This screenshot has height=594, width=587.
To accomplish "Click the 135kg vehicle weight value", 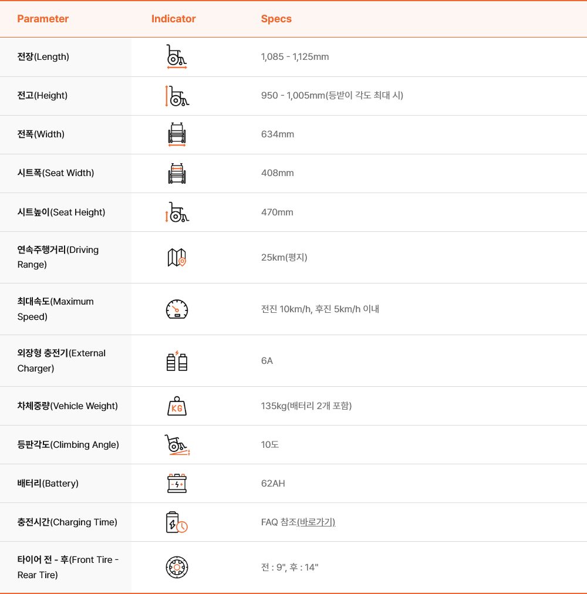I will coord(306,406).
